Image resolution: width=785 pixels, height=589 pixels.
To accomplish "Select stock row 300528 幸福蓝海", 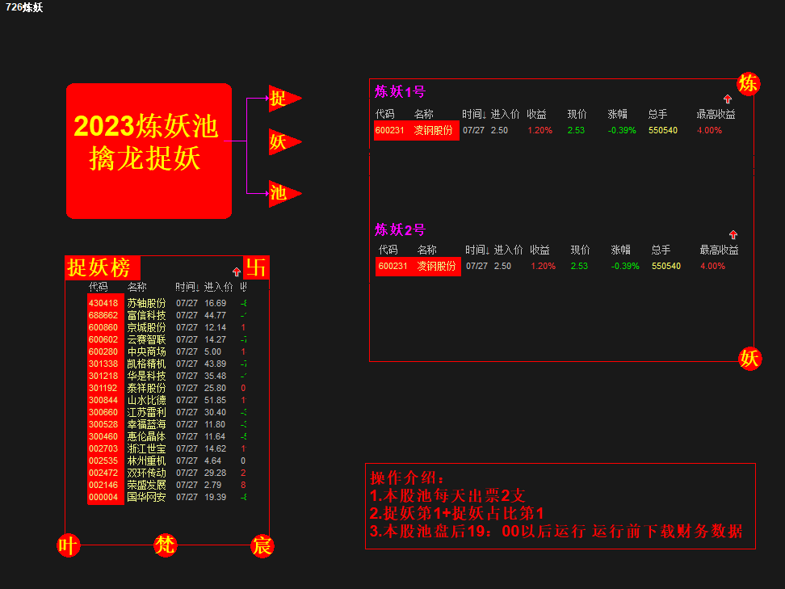I will (166, 424).
